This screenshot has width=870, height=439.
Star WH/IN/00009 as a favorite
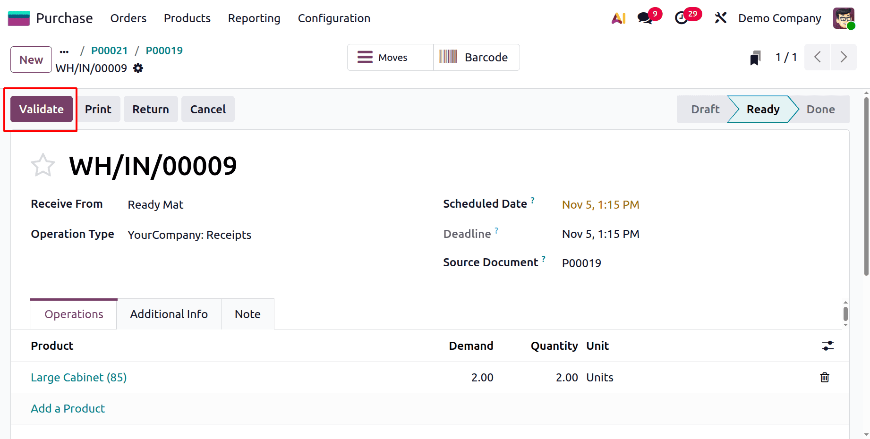[x=43, y=165]
